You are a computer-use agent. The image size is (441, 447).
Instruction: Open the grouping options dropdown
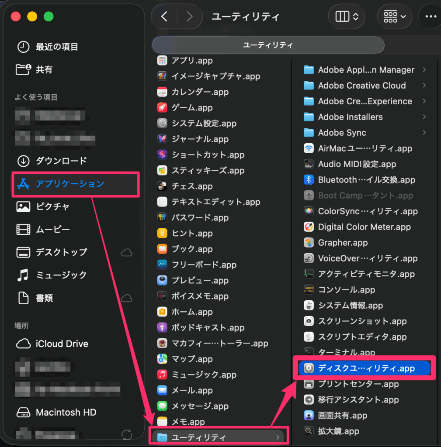[394, 17]
